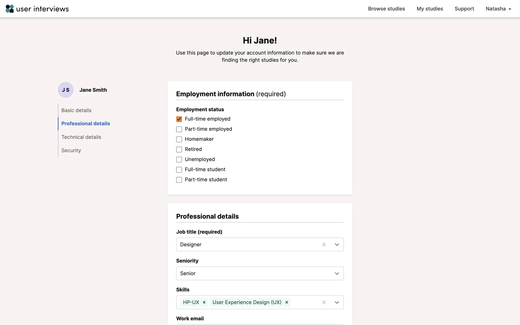Viewport: 520px width, 325px height.
Task: Expand the Skills dropdown arrow
Action: tap(337, 302)
